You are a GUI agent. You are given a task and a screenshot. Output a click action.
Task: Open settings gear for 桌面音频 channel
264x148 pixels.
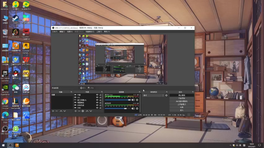(x=137, y=109)
